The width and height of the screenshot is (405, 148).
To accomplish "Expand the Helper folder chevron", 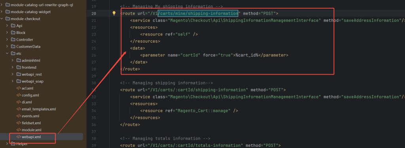I will [8, 144].
